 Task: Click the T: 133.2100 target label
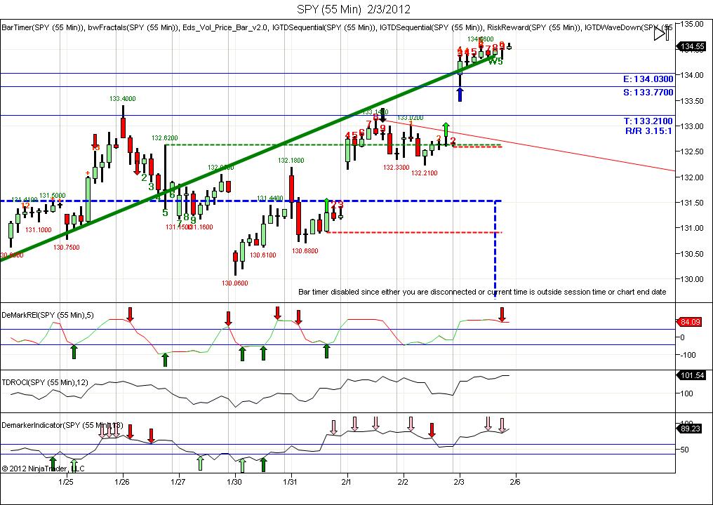pyautogui.click(x=648, y=121)
